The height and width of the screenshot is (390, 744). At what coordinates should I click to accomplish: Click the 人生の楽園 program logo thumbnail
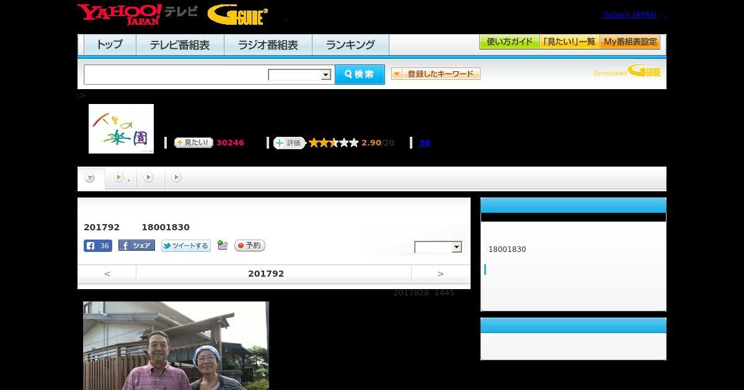(121, 129)
